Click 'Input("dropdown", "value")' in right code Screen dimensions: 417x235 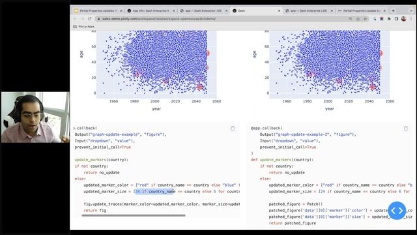(290, 141)
